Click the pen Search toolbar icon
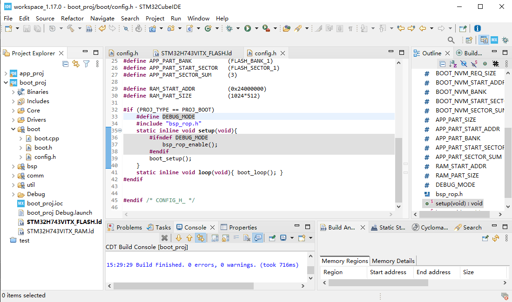The width and height of the screenshot is (512, 302). point(298,28)
